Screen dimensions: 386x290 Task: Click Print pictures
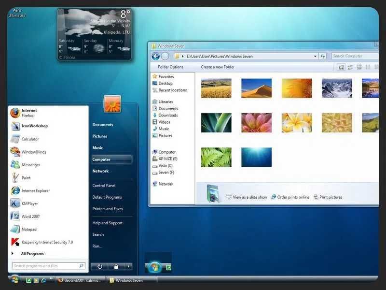tap(328, 197)
